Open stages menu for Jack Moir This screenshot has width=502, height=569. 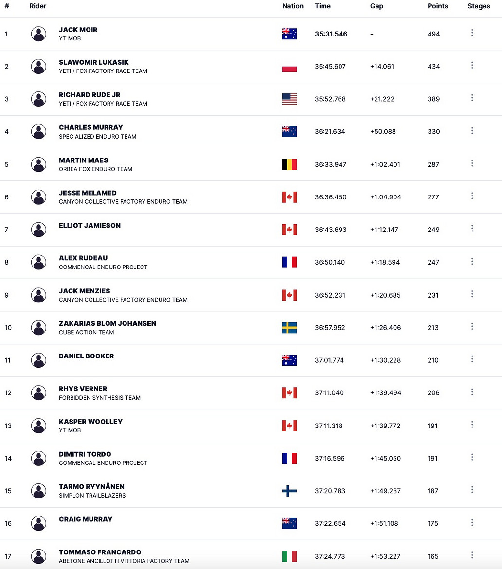tap(472, 33)
